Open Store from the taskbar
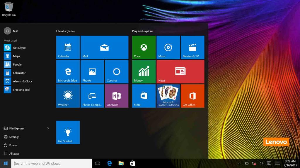This screenshot has height=168, width=300. 133,163
